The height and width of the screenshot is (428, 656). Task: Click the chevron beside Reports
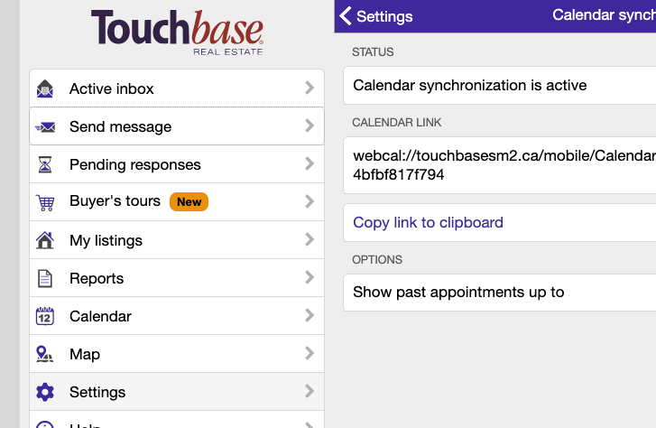[x=310, y=278]
